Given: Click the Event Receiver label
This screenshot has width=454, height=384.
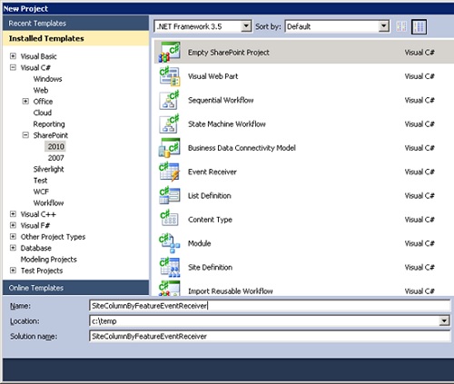Looking at the screenshot, I should [212, 172].
